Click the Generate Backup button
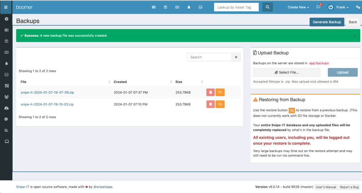362x193 pixels. (x=327, y=22)
